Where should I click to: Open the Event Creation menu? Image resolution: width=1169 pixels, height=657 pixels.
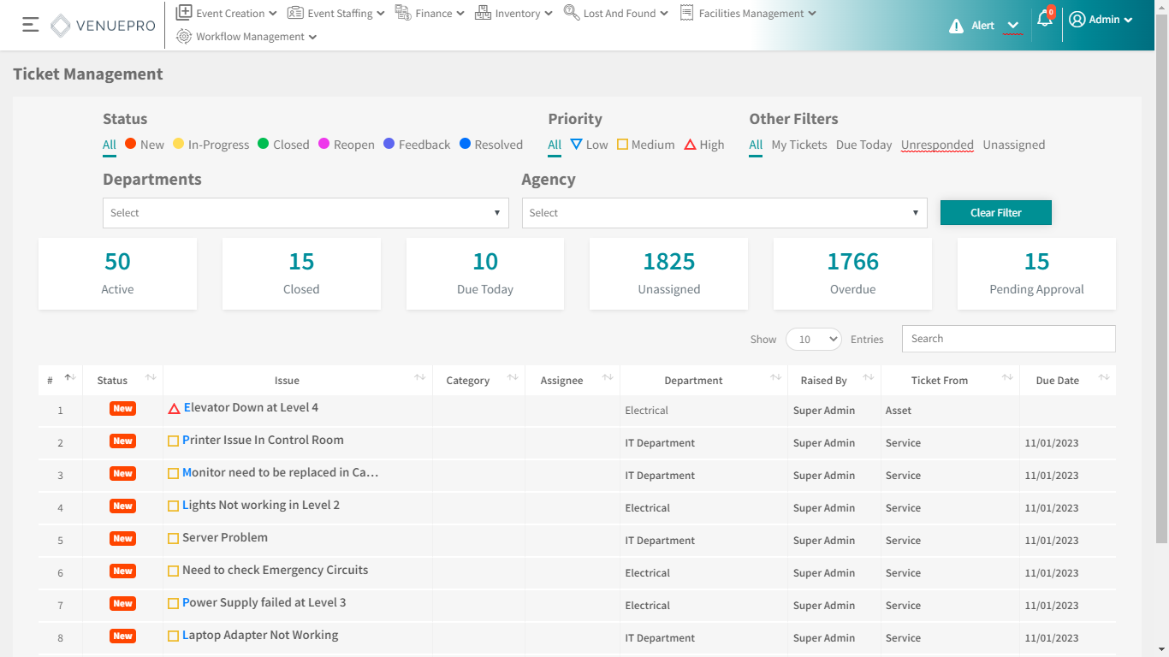tap(226, 13)
